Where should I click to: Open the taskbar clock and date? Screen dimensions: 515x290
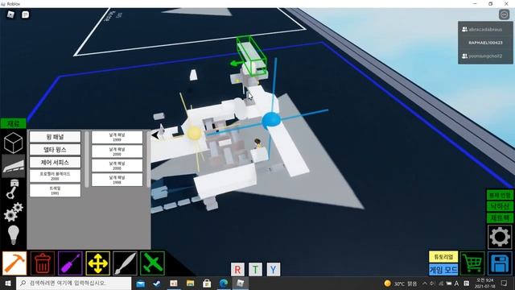coord(485,283)
